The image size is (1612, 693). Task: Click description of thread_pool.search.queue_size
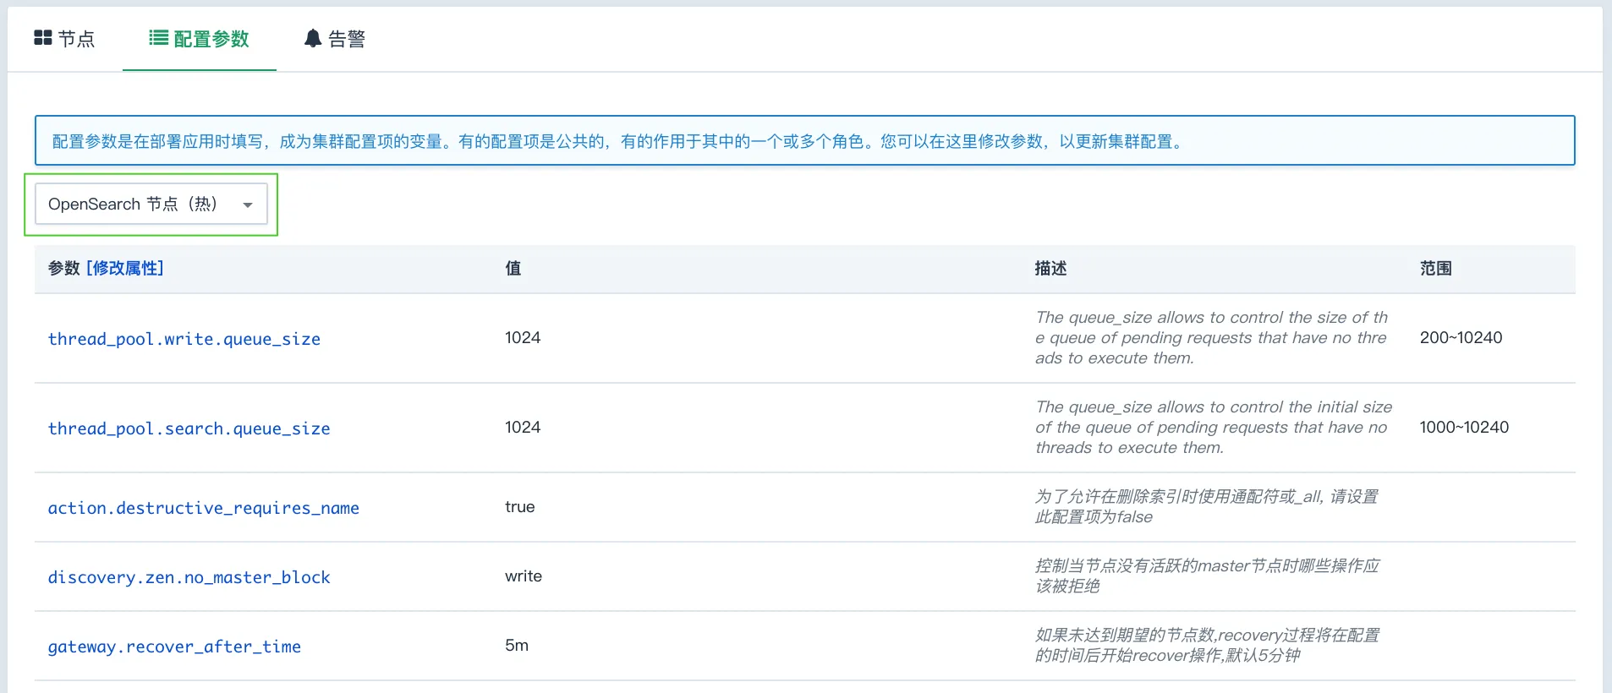(x=1214, y=428)
